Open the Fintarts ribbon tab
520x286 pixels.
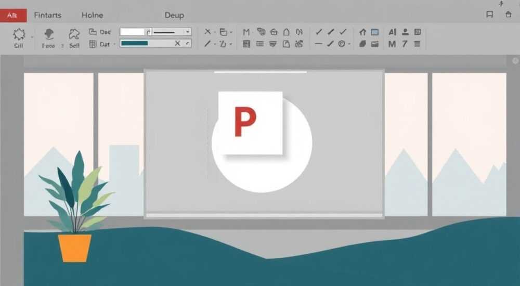pyautogui.click(x=48, y=15)
